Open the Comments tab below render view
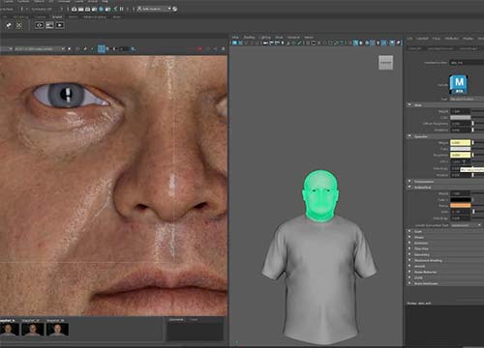 click(x=176, y=320)
